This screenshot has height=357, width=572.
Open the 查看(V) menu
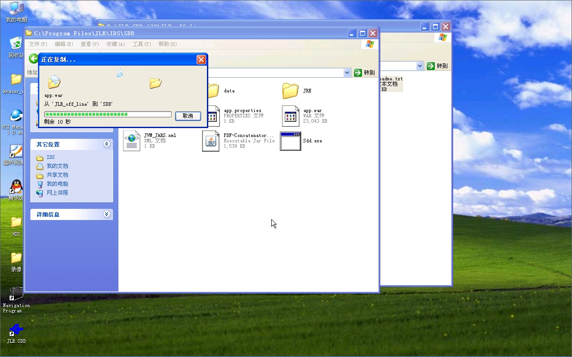click(90, 44)
